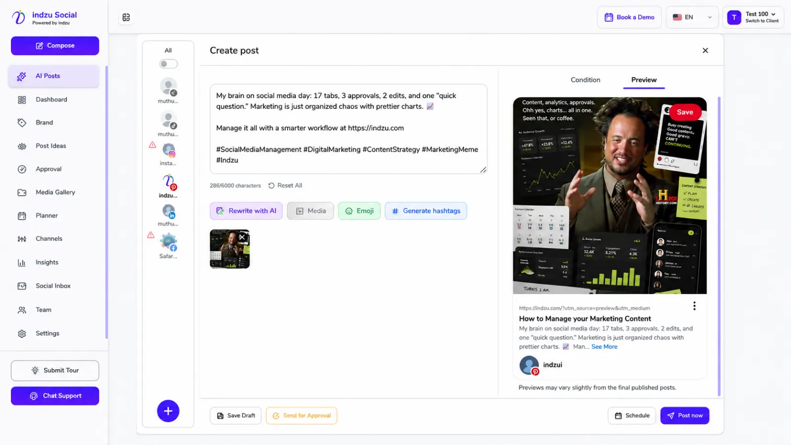Open the Emoji picker

[x=359, y=211]
